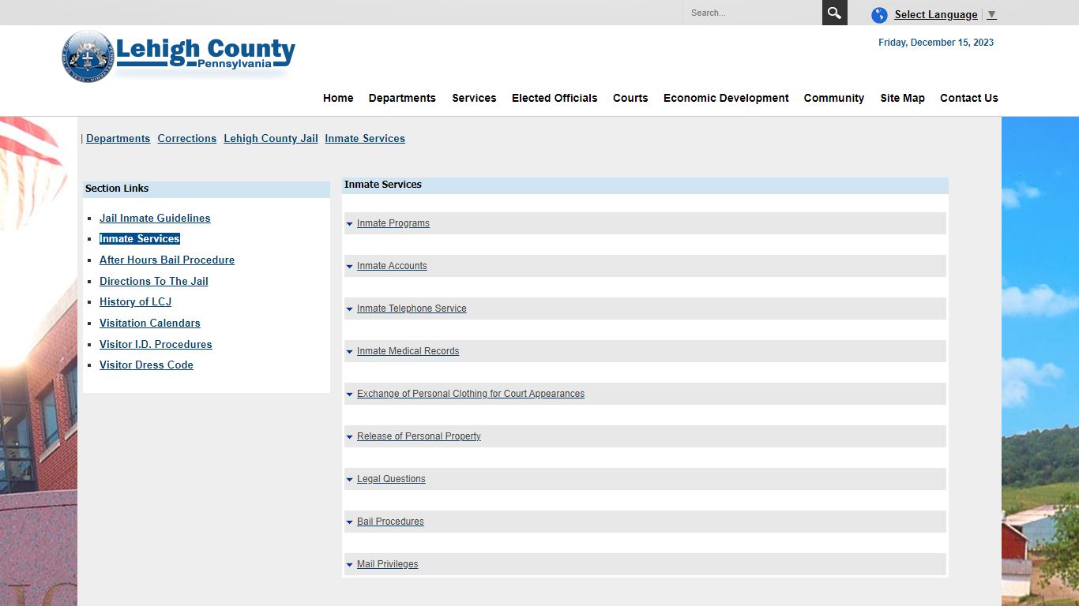Go to Departments breadcrumb link

click(x=118, y=138)
